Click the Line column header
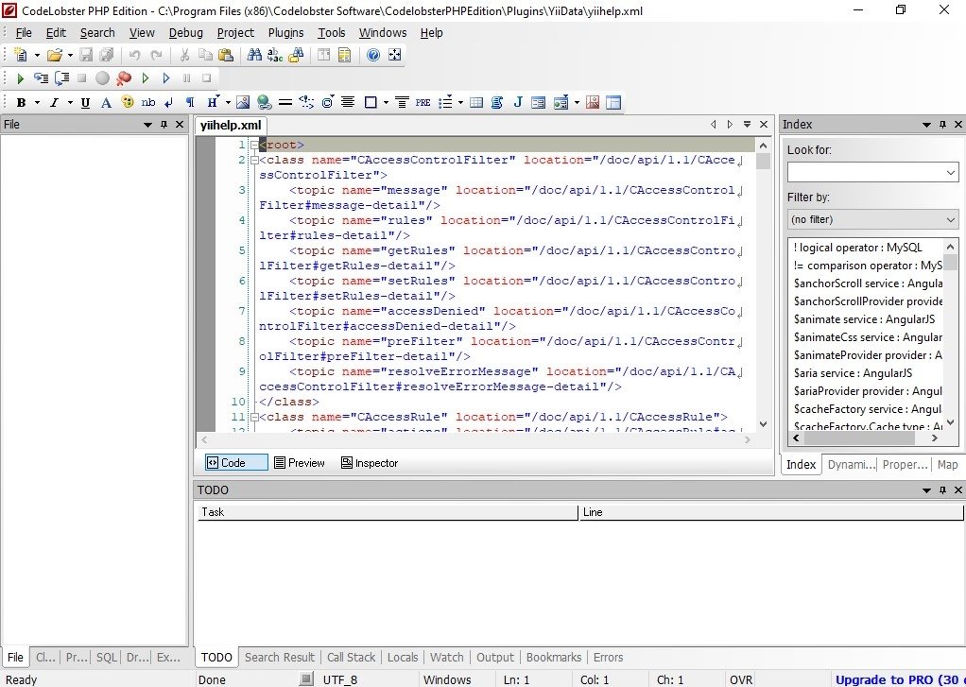This screenshot has width=966, height=687. click(770, 512)
